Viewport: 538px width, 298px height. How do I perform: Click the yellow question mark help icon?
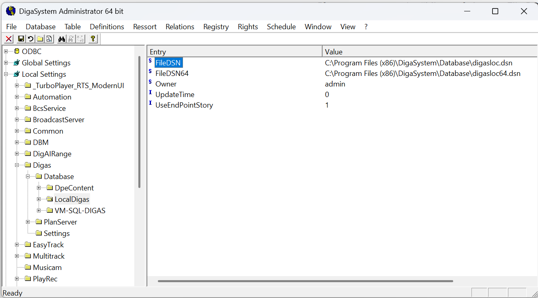point(93,39)
